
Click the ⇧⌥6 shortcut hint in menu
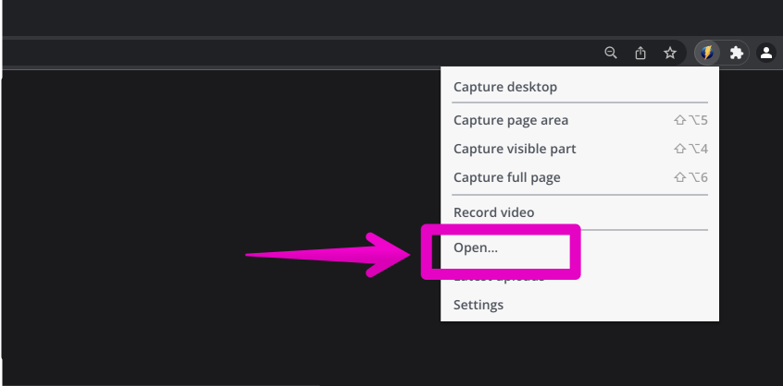[x=690, y=177]
